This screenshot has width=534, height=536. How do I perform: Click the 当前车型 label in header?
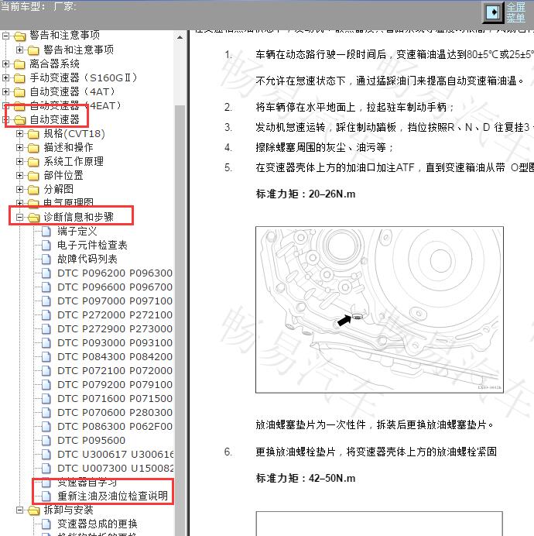point(23,6)
